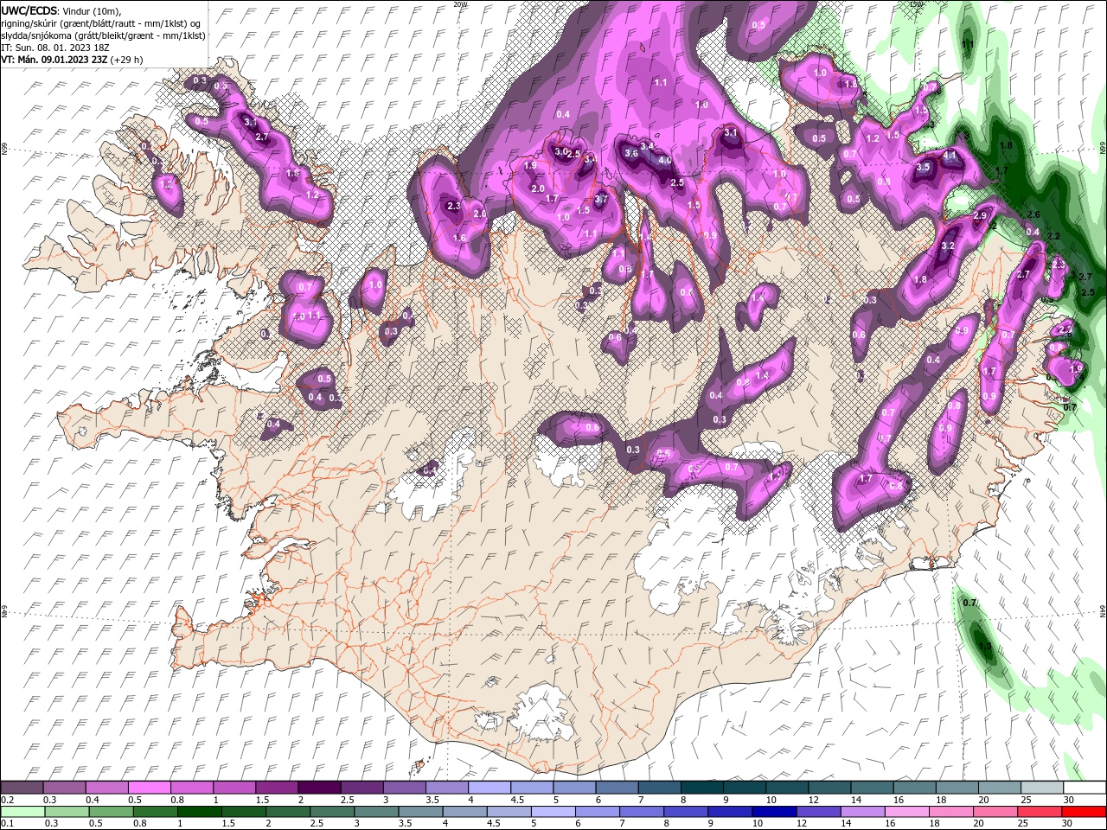Click the 3.2 snowfall value in the east
The image size is (1107, 830).
point(947,246)
